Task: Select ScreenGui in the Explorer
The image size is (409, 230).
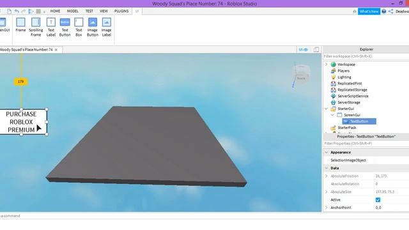Action: tap(352, 115)
